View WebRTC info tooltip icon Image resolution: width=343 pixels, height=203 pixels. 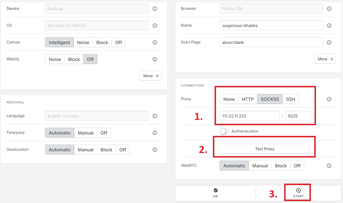pyautogui.click(x=329, y=166)
